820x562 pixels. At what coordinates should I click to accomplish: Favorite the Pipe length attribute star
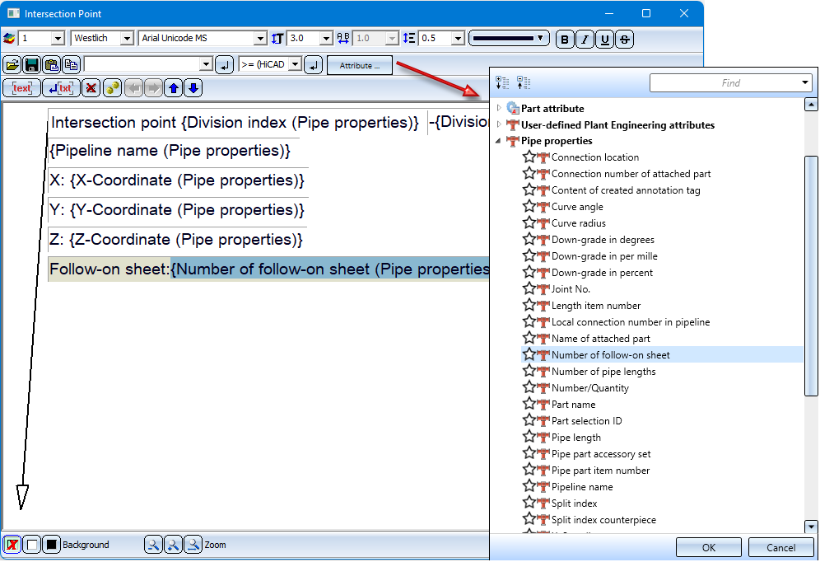[529, 437]
